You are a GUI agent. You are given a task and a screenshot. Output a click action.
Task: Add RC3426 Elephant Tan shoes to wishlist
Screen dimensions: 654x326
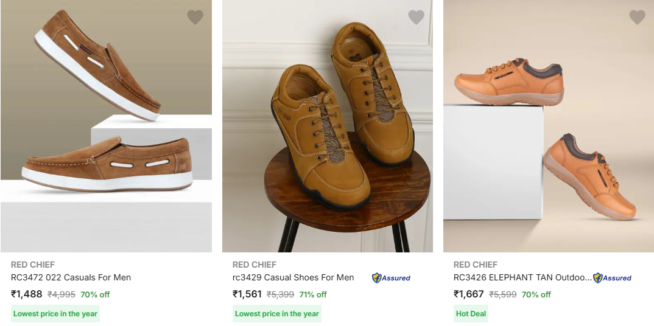pos(637,18)
